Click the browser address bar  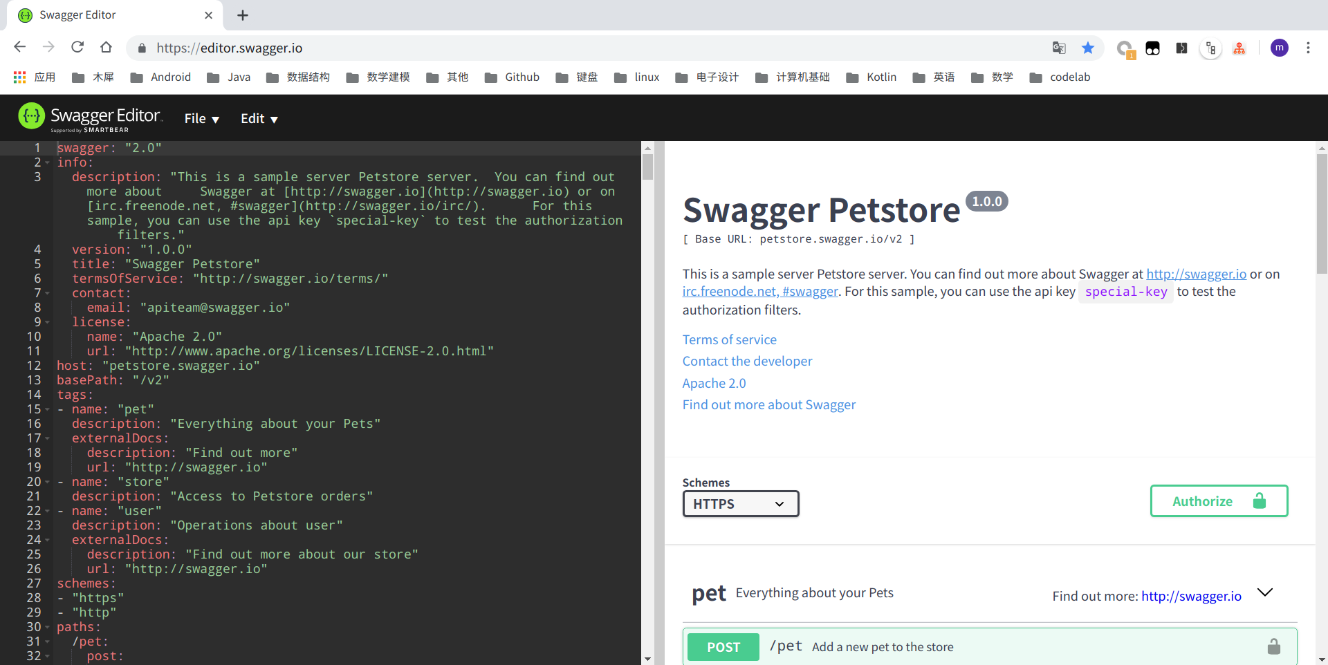(553, 48)
